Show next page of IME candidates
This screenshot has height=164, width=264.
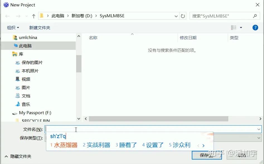[203, 145]
